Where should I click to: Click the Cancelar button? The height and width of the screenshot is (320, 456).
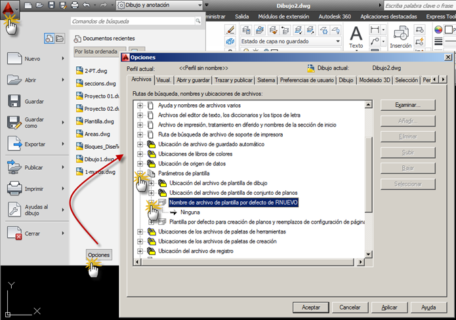click(x=350, y=307)
